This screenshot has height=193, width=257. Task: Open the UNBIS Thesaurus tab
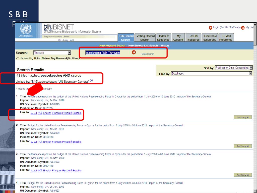click(x=193, y=38)
